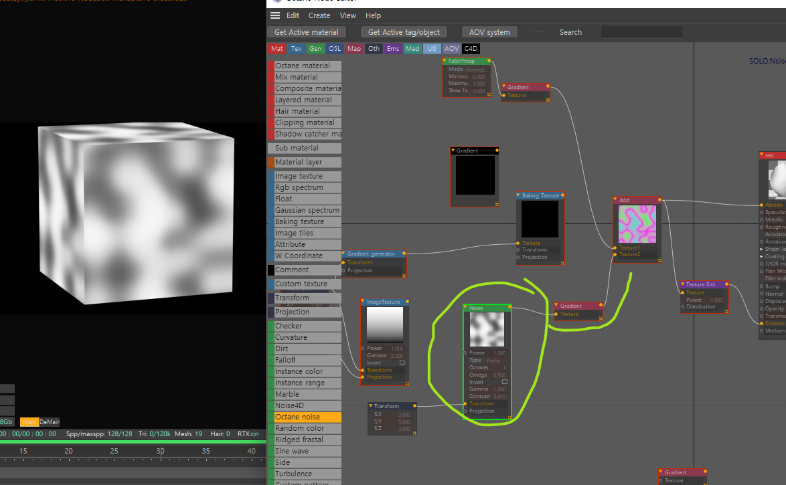Open the Mode dropdown on the Falloffmap node
The width and height of the screenshot is (786, 485).
476,70
